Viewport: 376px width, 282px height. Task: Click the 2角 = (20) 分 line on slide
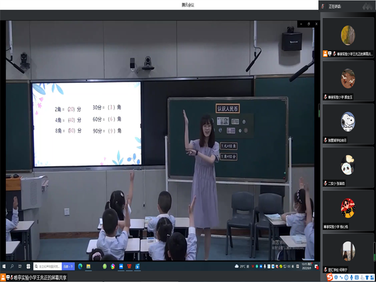68,110
